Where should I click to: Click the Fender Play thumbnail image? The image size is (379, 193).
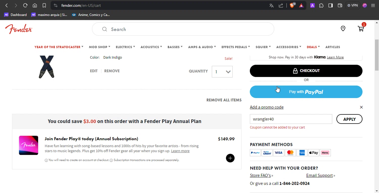(x=29, y=145)
